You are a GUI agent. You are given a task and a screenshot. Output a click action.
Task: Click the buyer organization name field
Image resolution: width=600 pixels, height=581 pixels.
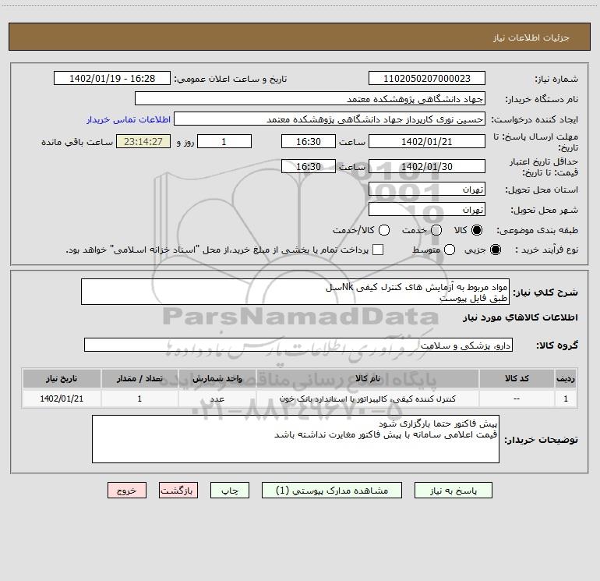coord(310,98)
